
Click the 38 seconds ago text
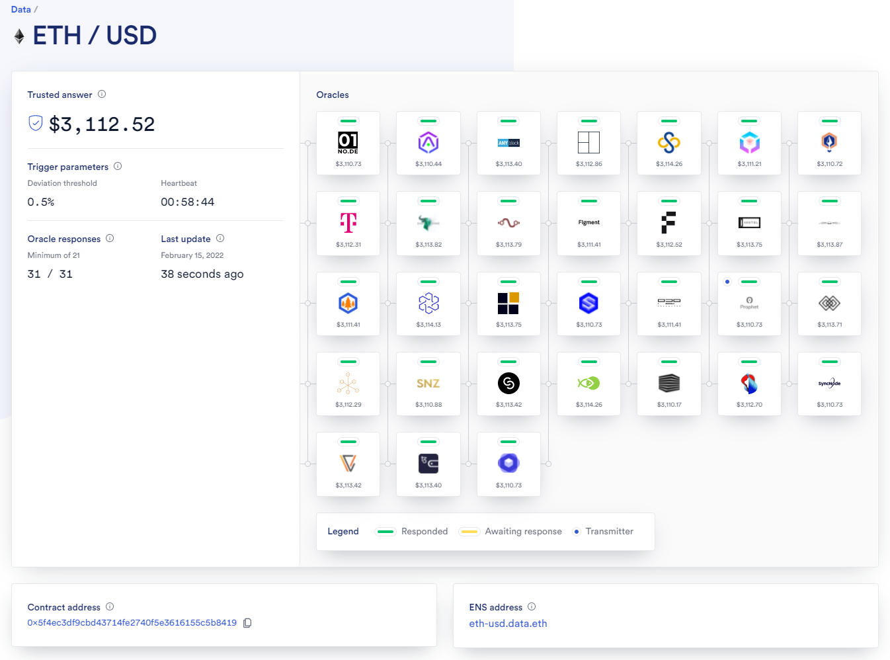[202, 274]
